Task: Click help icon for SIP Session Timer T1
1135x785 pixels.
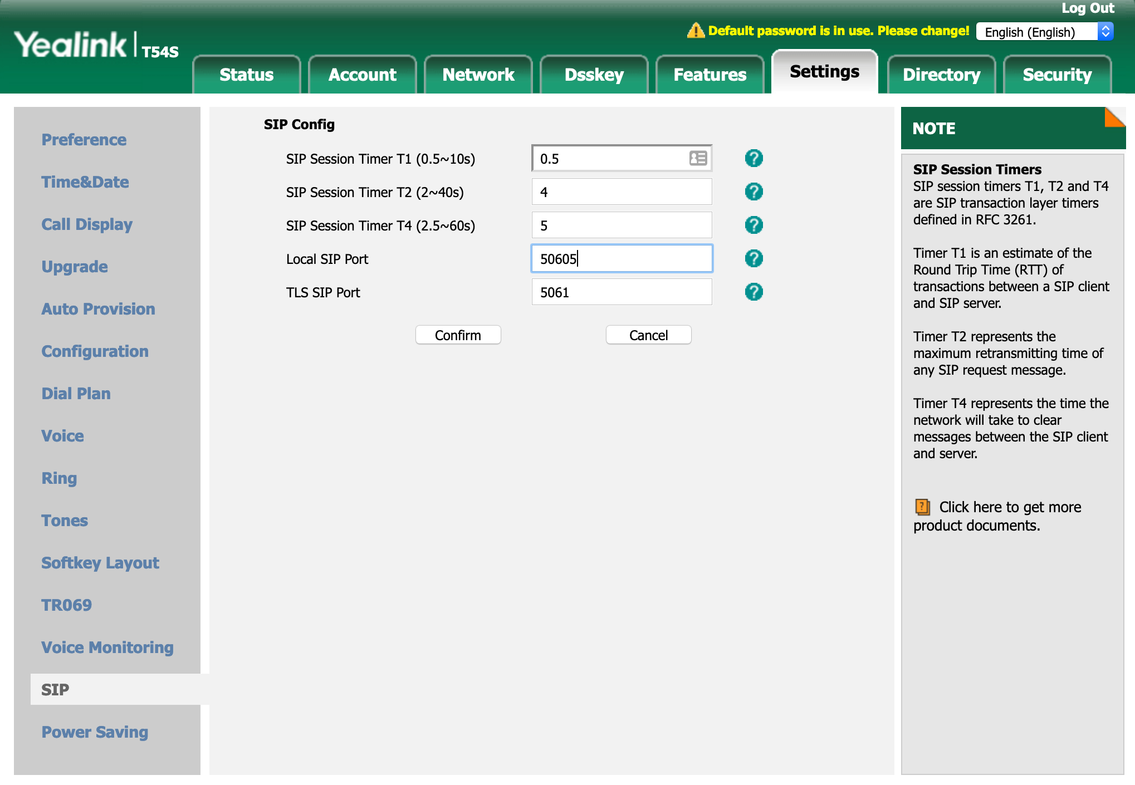Action: (754, 158)
